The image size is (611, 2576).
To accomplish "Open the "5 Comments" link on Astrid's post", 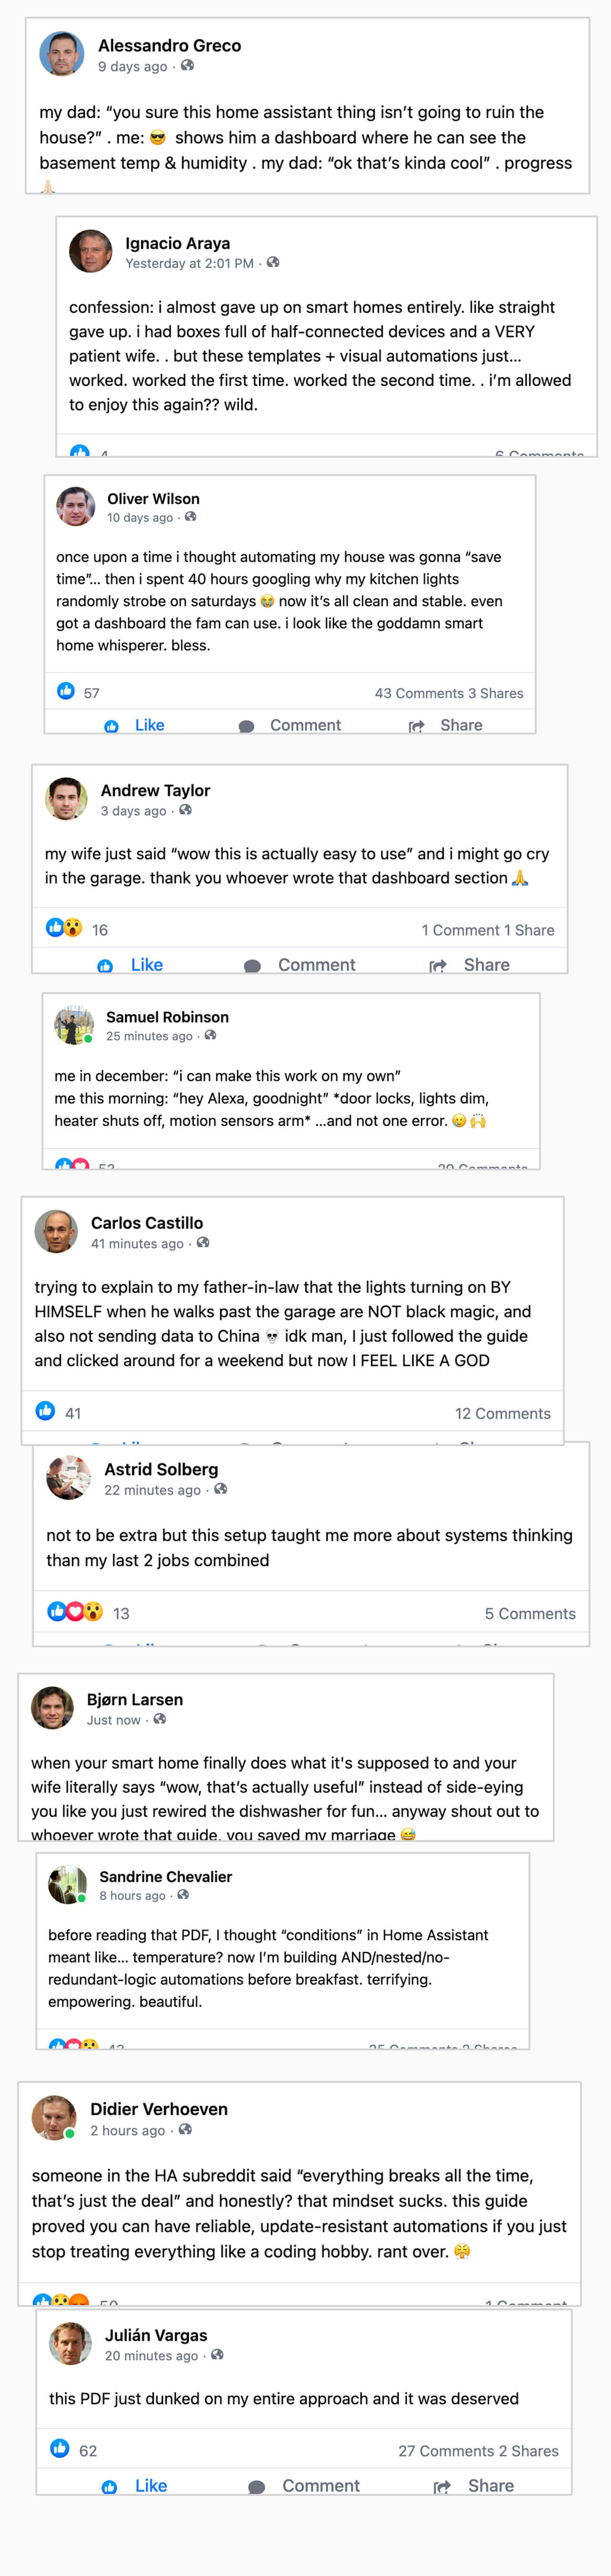I will coord(530,1613).
